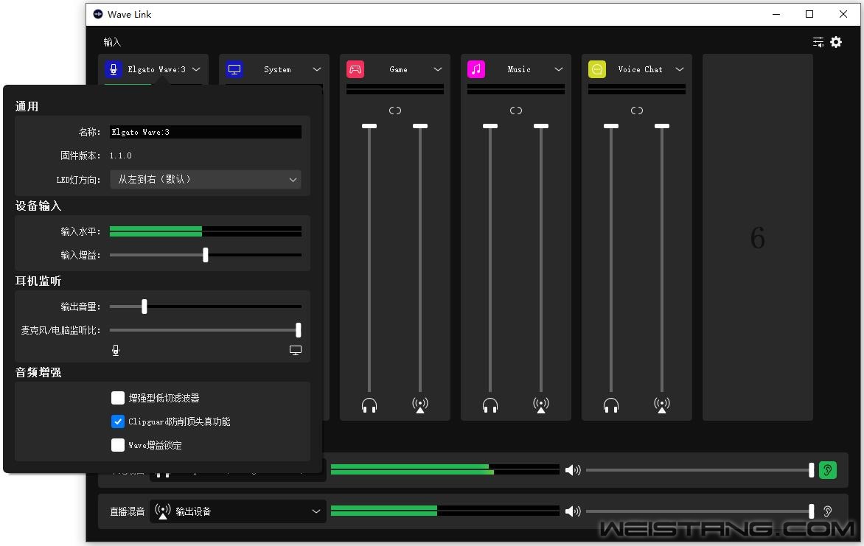Screen dimensions: 864x546
Task: Click the Voice Chat stream fader handle
Action: point(662,126)
